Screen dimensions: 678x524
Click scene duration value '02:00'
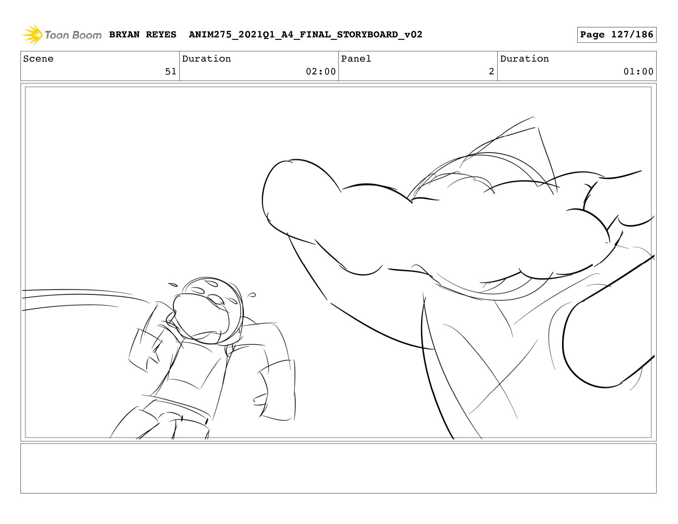pyautogui.click(x=321, y=72)
